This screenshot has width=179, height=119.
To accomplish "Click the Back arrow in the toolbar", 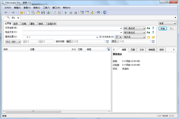I will (x=6, y=13).
